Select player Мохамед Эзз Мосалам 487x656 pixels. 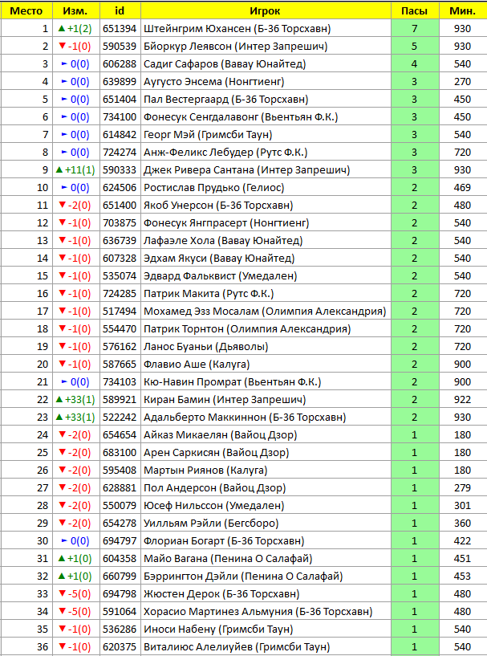201,312
